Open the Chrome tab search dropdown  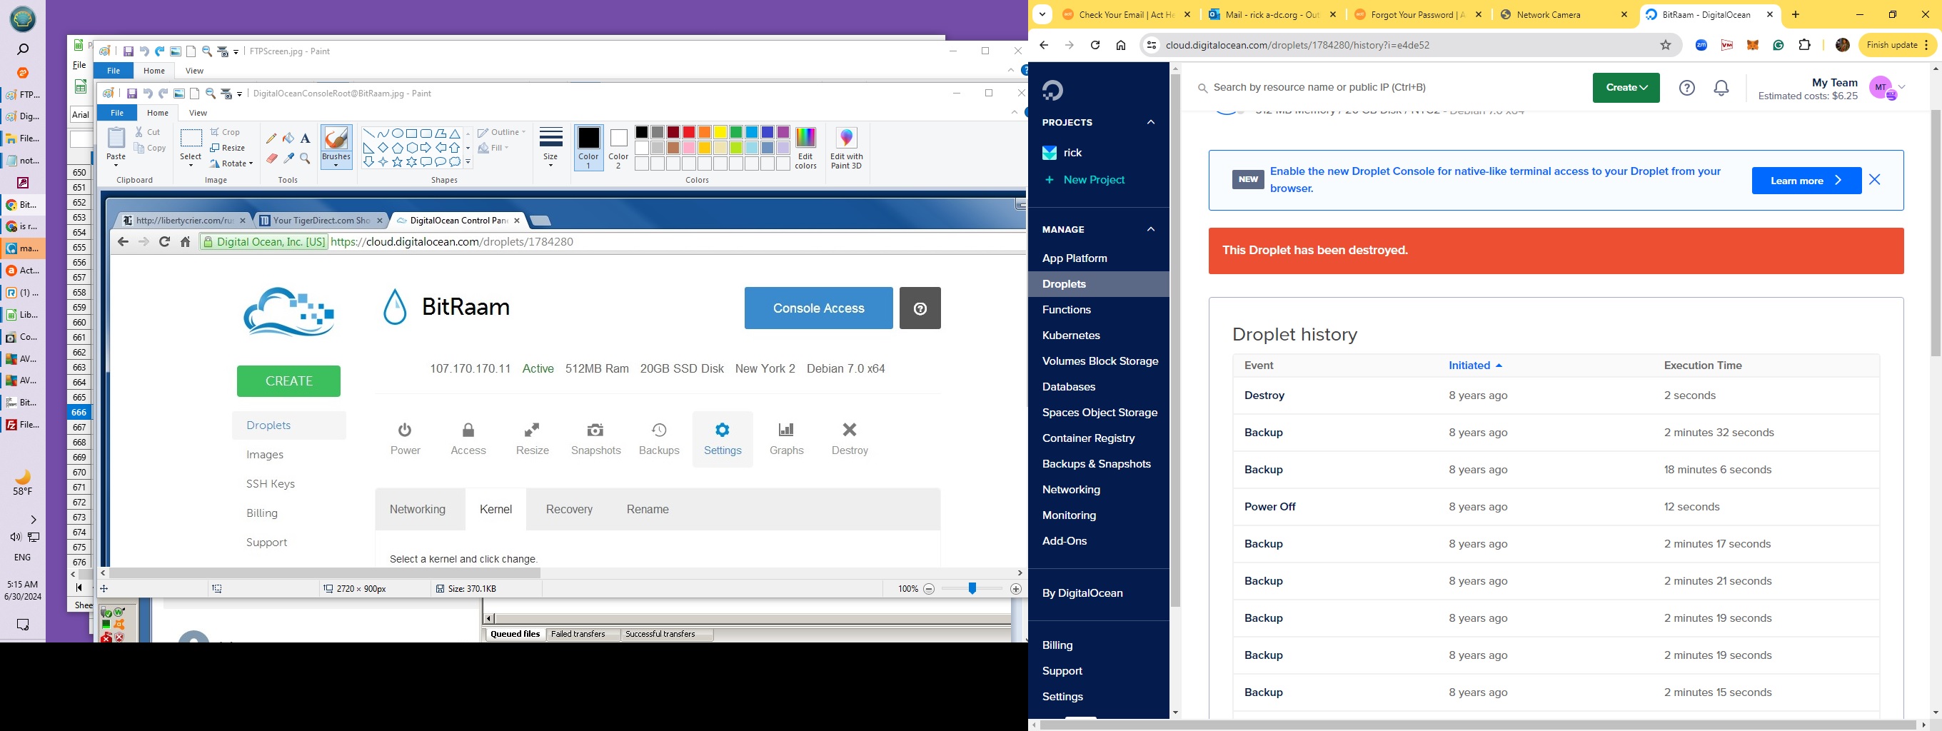click(1042, 14)
